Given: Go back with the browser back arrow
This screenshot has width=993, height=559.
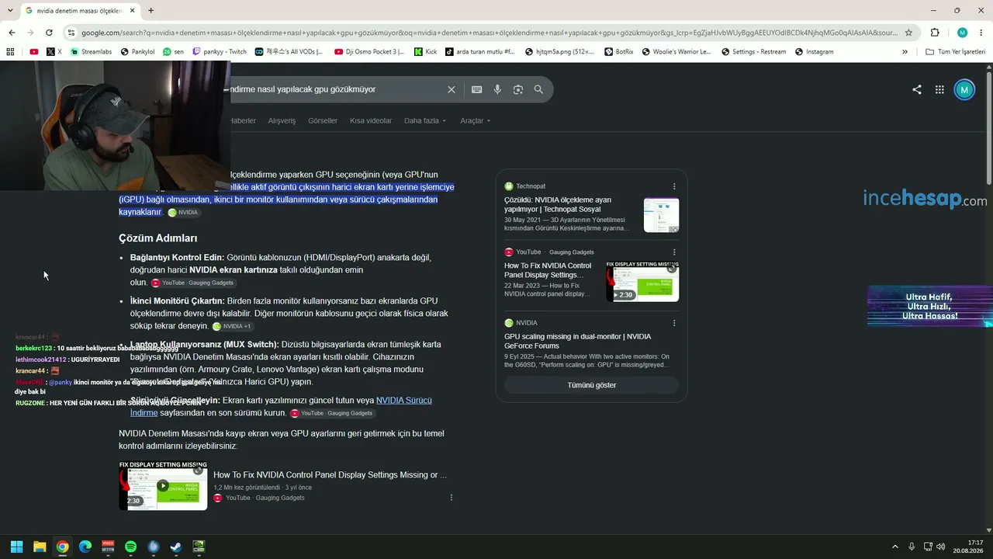Looking at the screenshot, I should coord(12,33).
